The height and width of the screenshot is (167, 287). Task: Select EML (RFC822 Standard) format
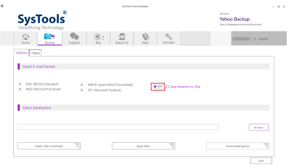20,84
